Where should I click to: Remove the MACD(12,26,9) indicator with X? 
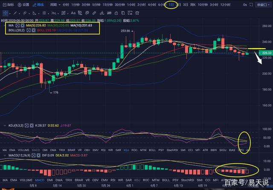(x=38, y=155)
